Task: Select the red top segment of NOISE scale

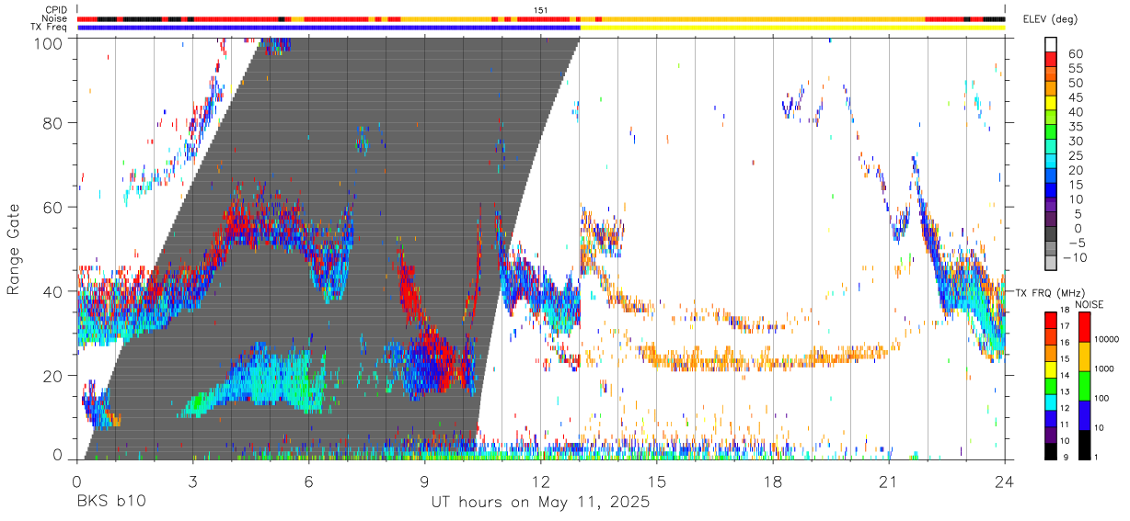Action: pos(1085,328)
